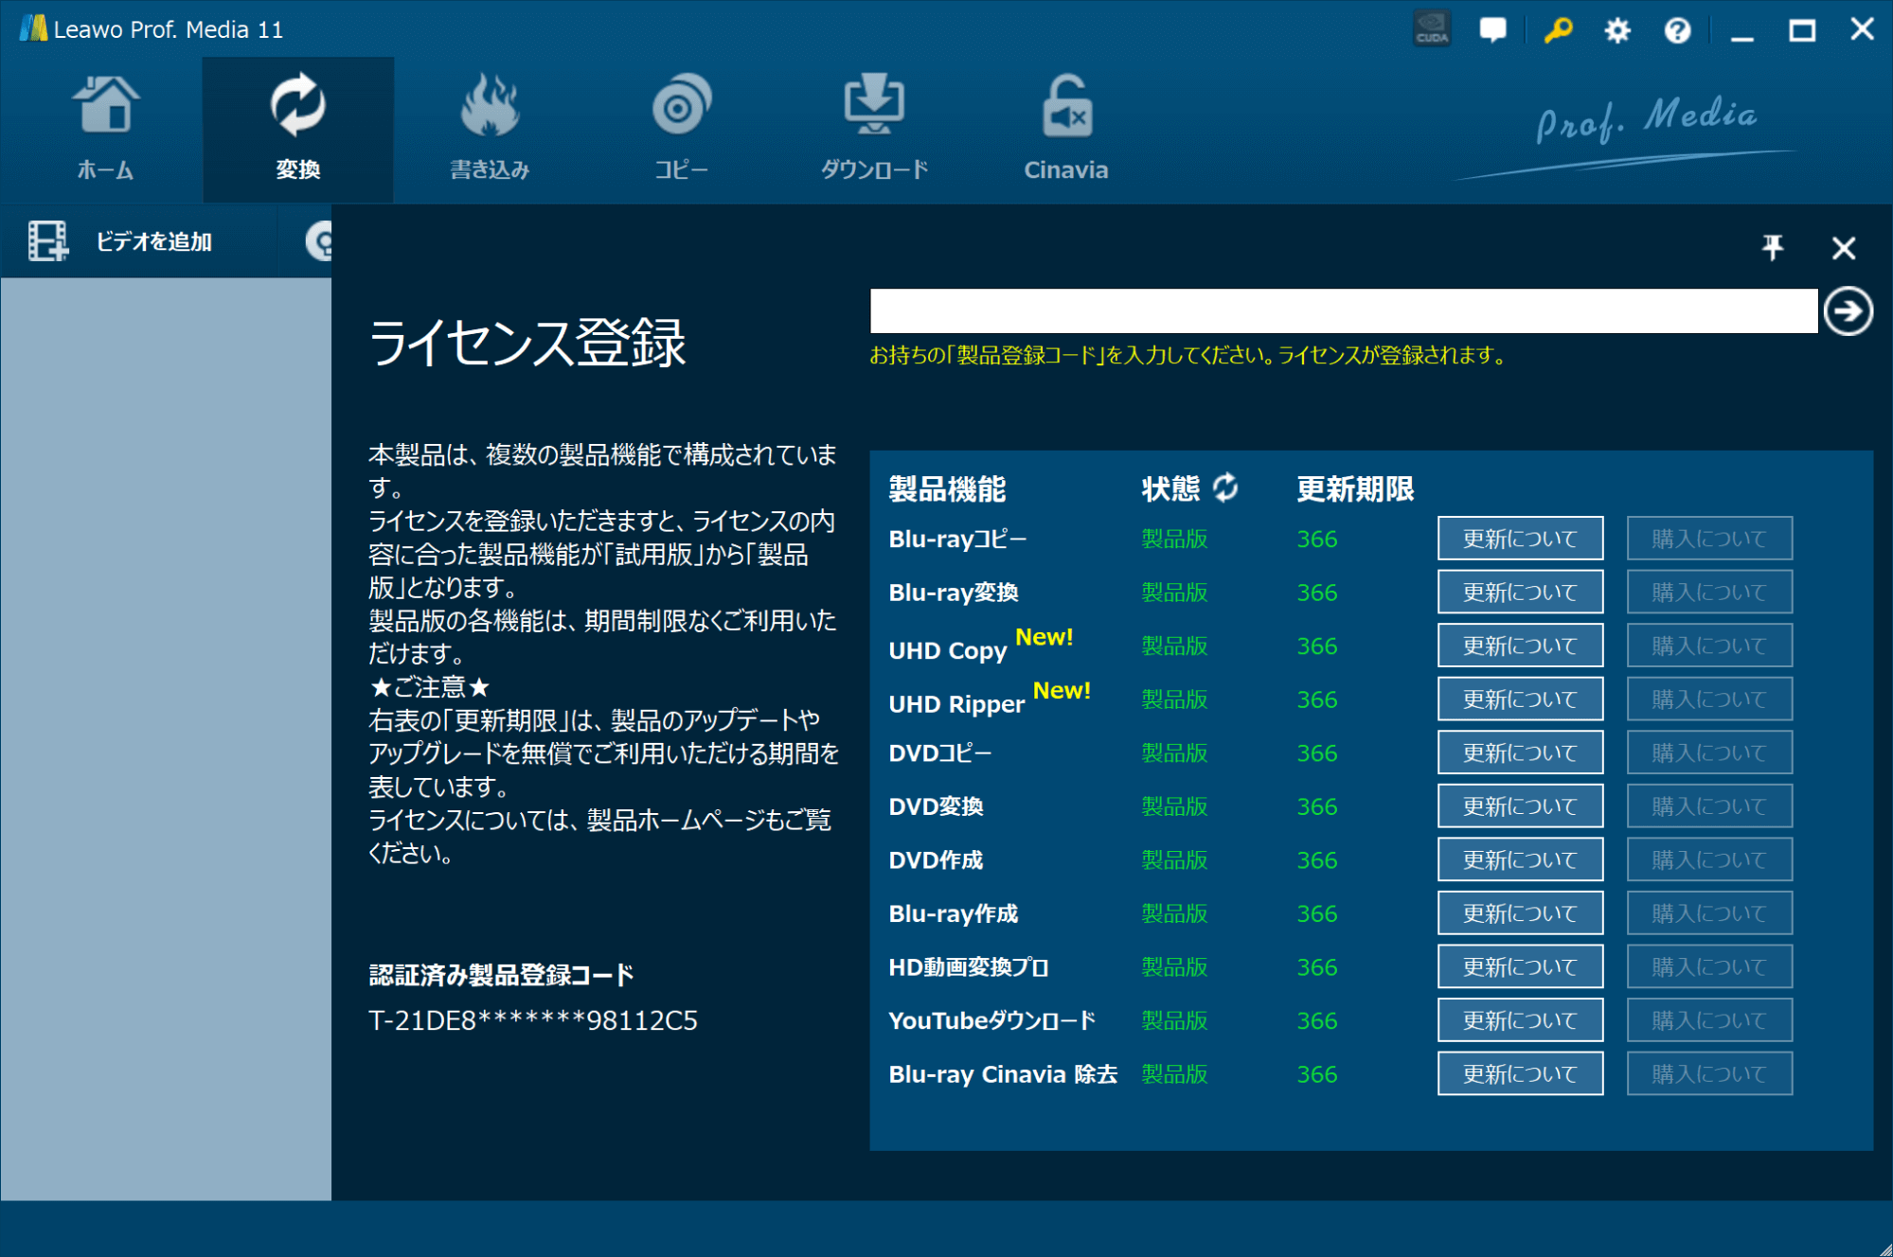Click 購入について for YouTubeダウンロード
The width and height of the screenshot is (1893, 1257).
click(1709, 1019)
